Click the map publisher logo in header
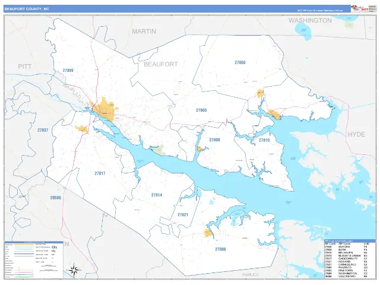 coord(360,9)
